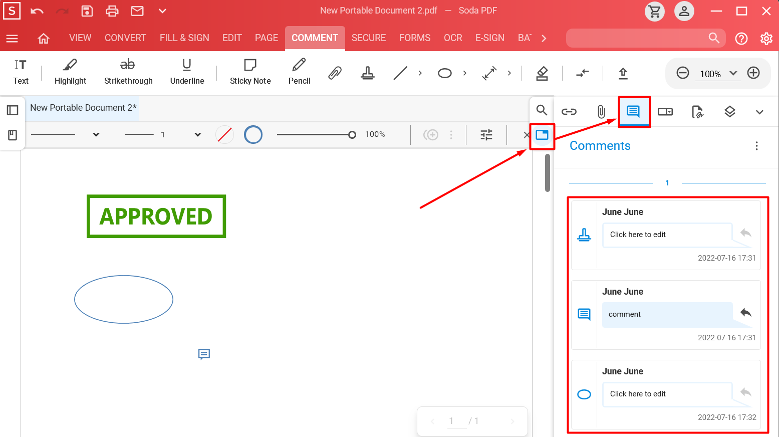Screen dimensions: 779x437
Task: Switch to the OCR tab
Action: point(453,38)
